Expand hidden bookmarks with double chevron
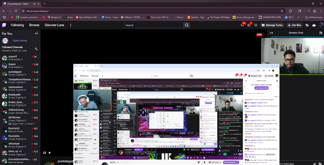Screen dimensions: 324x165 [x=298, y=17]
